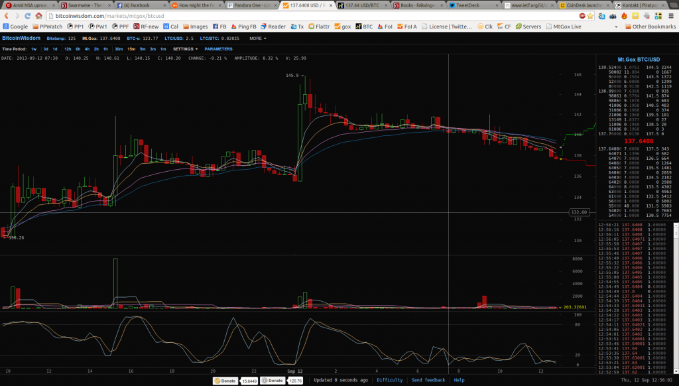The width and height of the screenshot is (679, 386).
Task: Click the browser back arrow
Action: (x=7, y=16)
